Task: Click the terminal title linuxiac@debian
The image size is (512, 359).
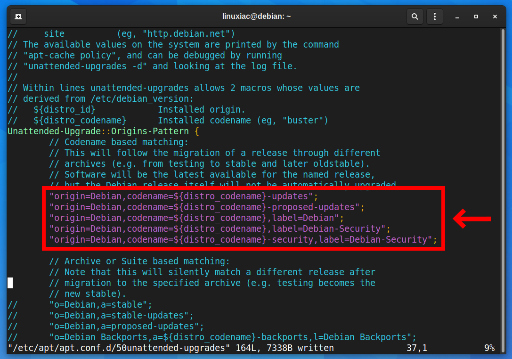Action: pyautogui.click(x=256, y=16)
